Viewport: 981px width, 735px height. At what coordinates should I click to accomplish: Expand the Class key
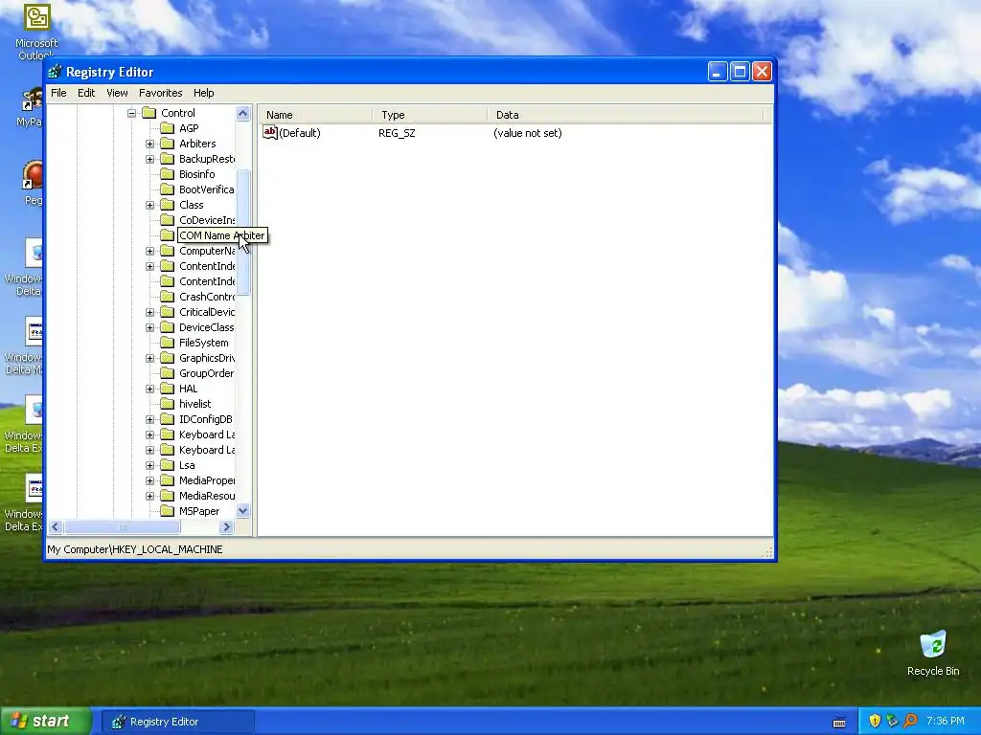(x=150, y=205)
